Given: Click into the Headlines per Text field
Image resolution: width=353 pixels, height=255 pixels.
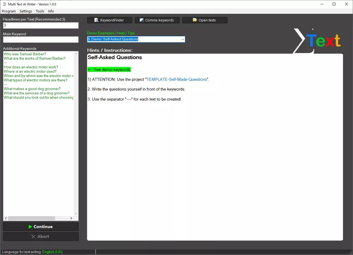Looking at the screenshot, I should (x=41, y=25).
